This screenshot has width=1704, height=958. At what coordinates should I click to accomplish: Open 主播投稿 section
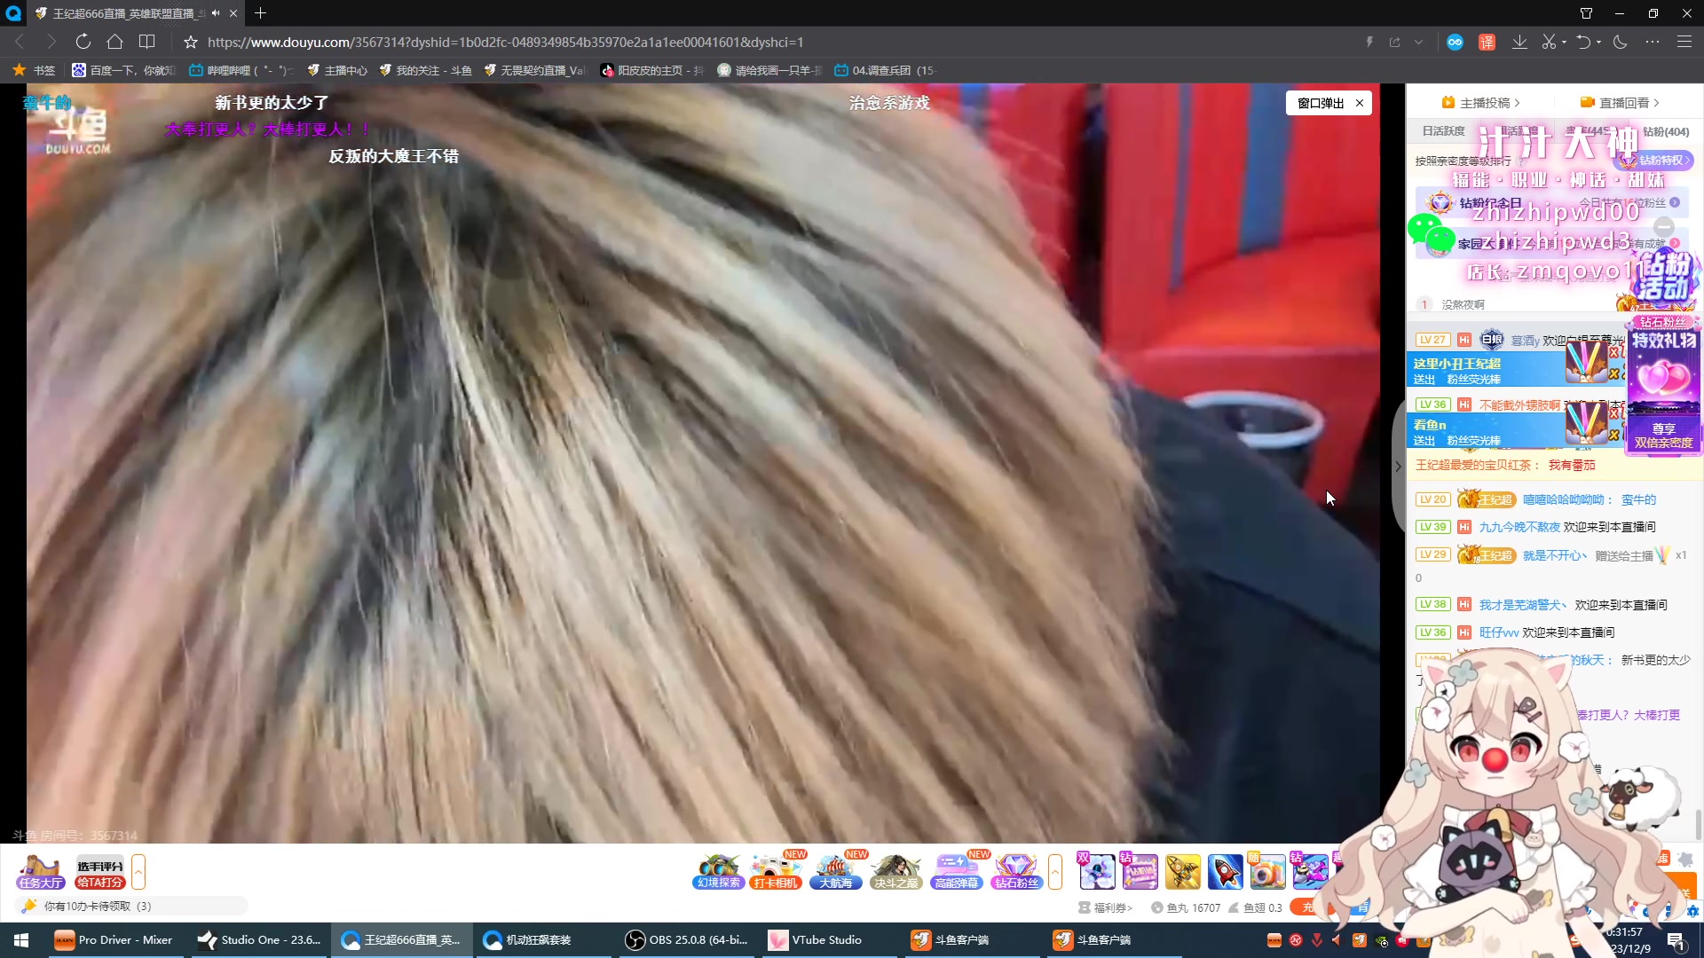[x=1480, y=103]
